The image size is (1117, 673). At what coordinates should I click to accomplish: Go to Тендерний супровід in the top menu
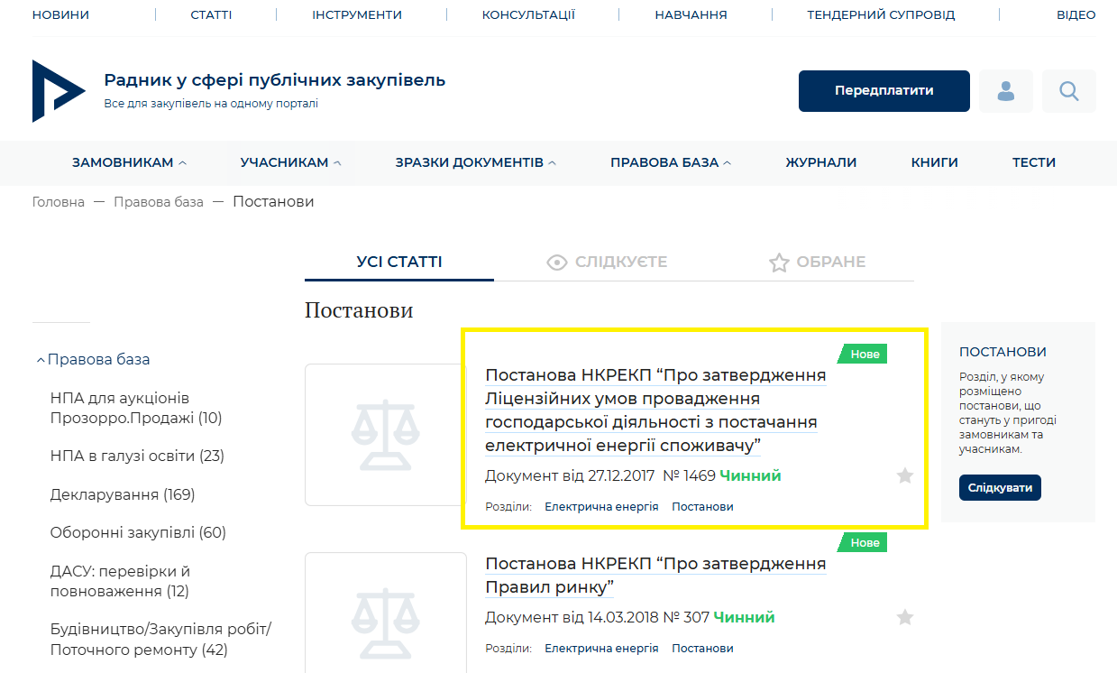[x=880, y=15]
